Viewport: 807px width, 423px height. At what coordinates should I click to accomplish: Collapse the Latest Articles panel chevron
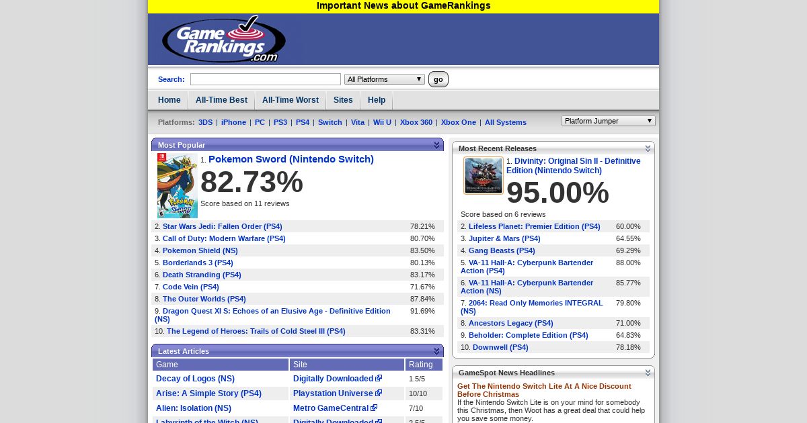tap(437, 351)
